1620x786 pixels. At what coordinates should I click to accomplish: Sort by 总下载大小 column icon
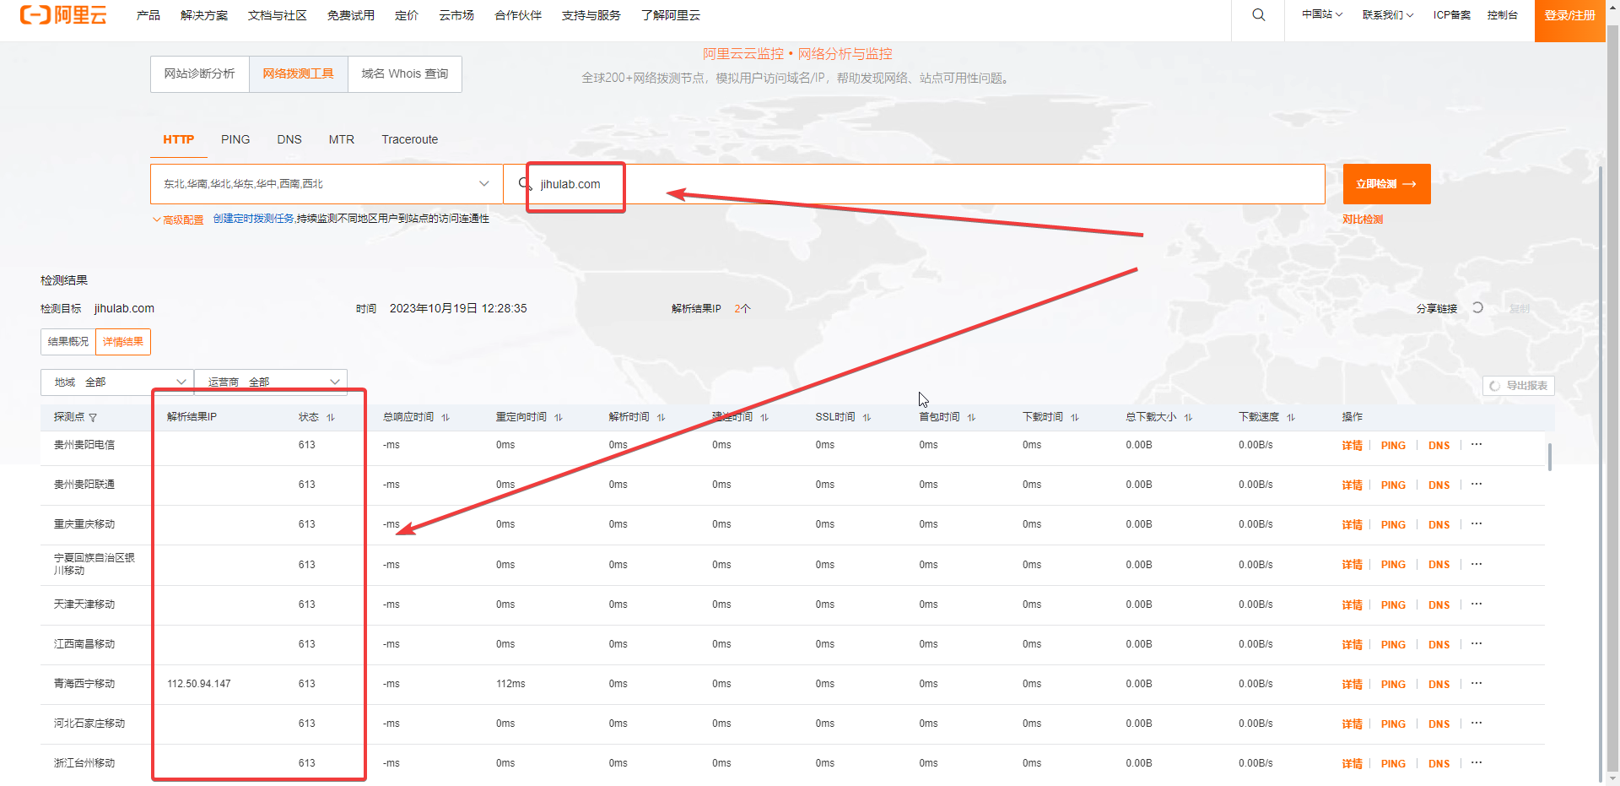click(1188, 418)
